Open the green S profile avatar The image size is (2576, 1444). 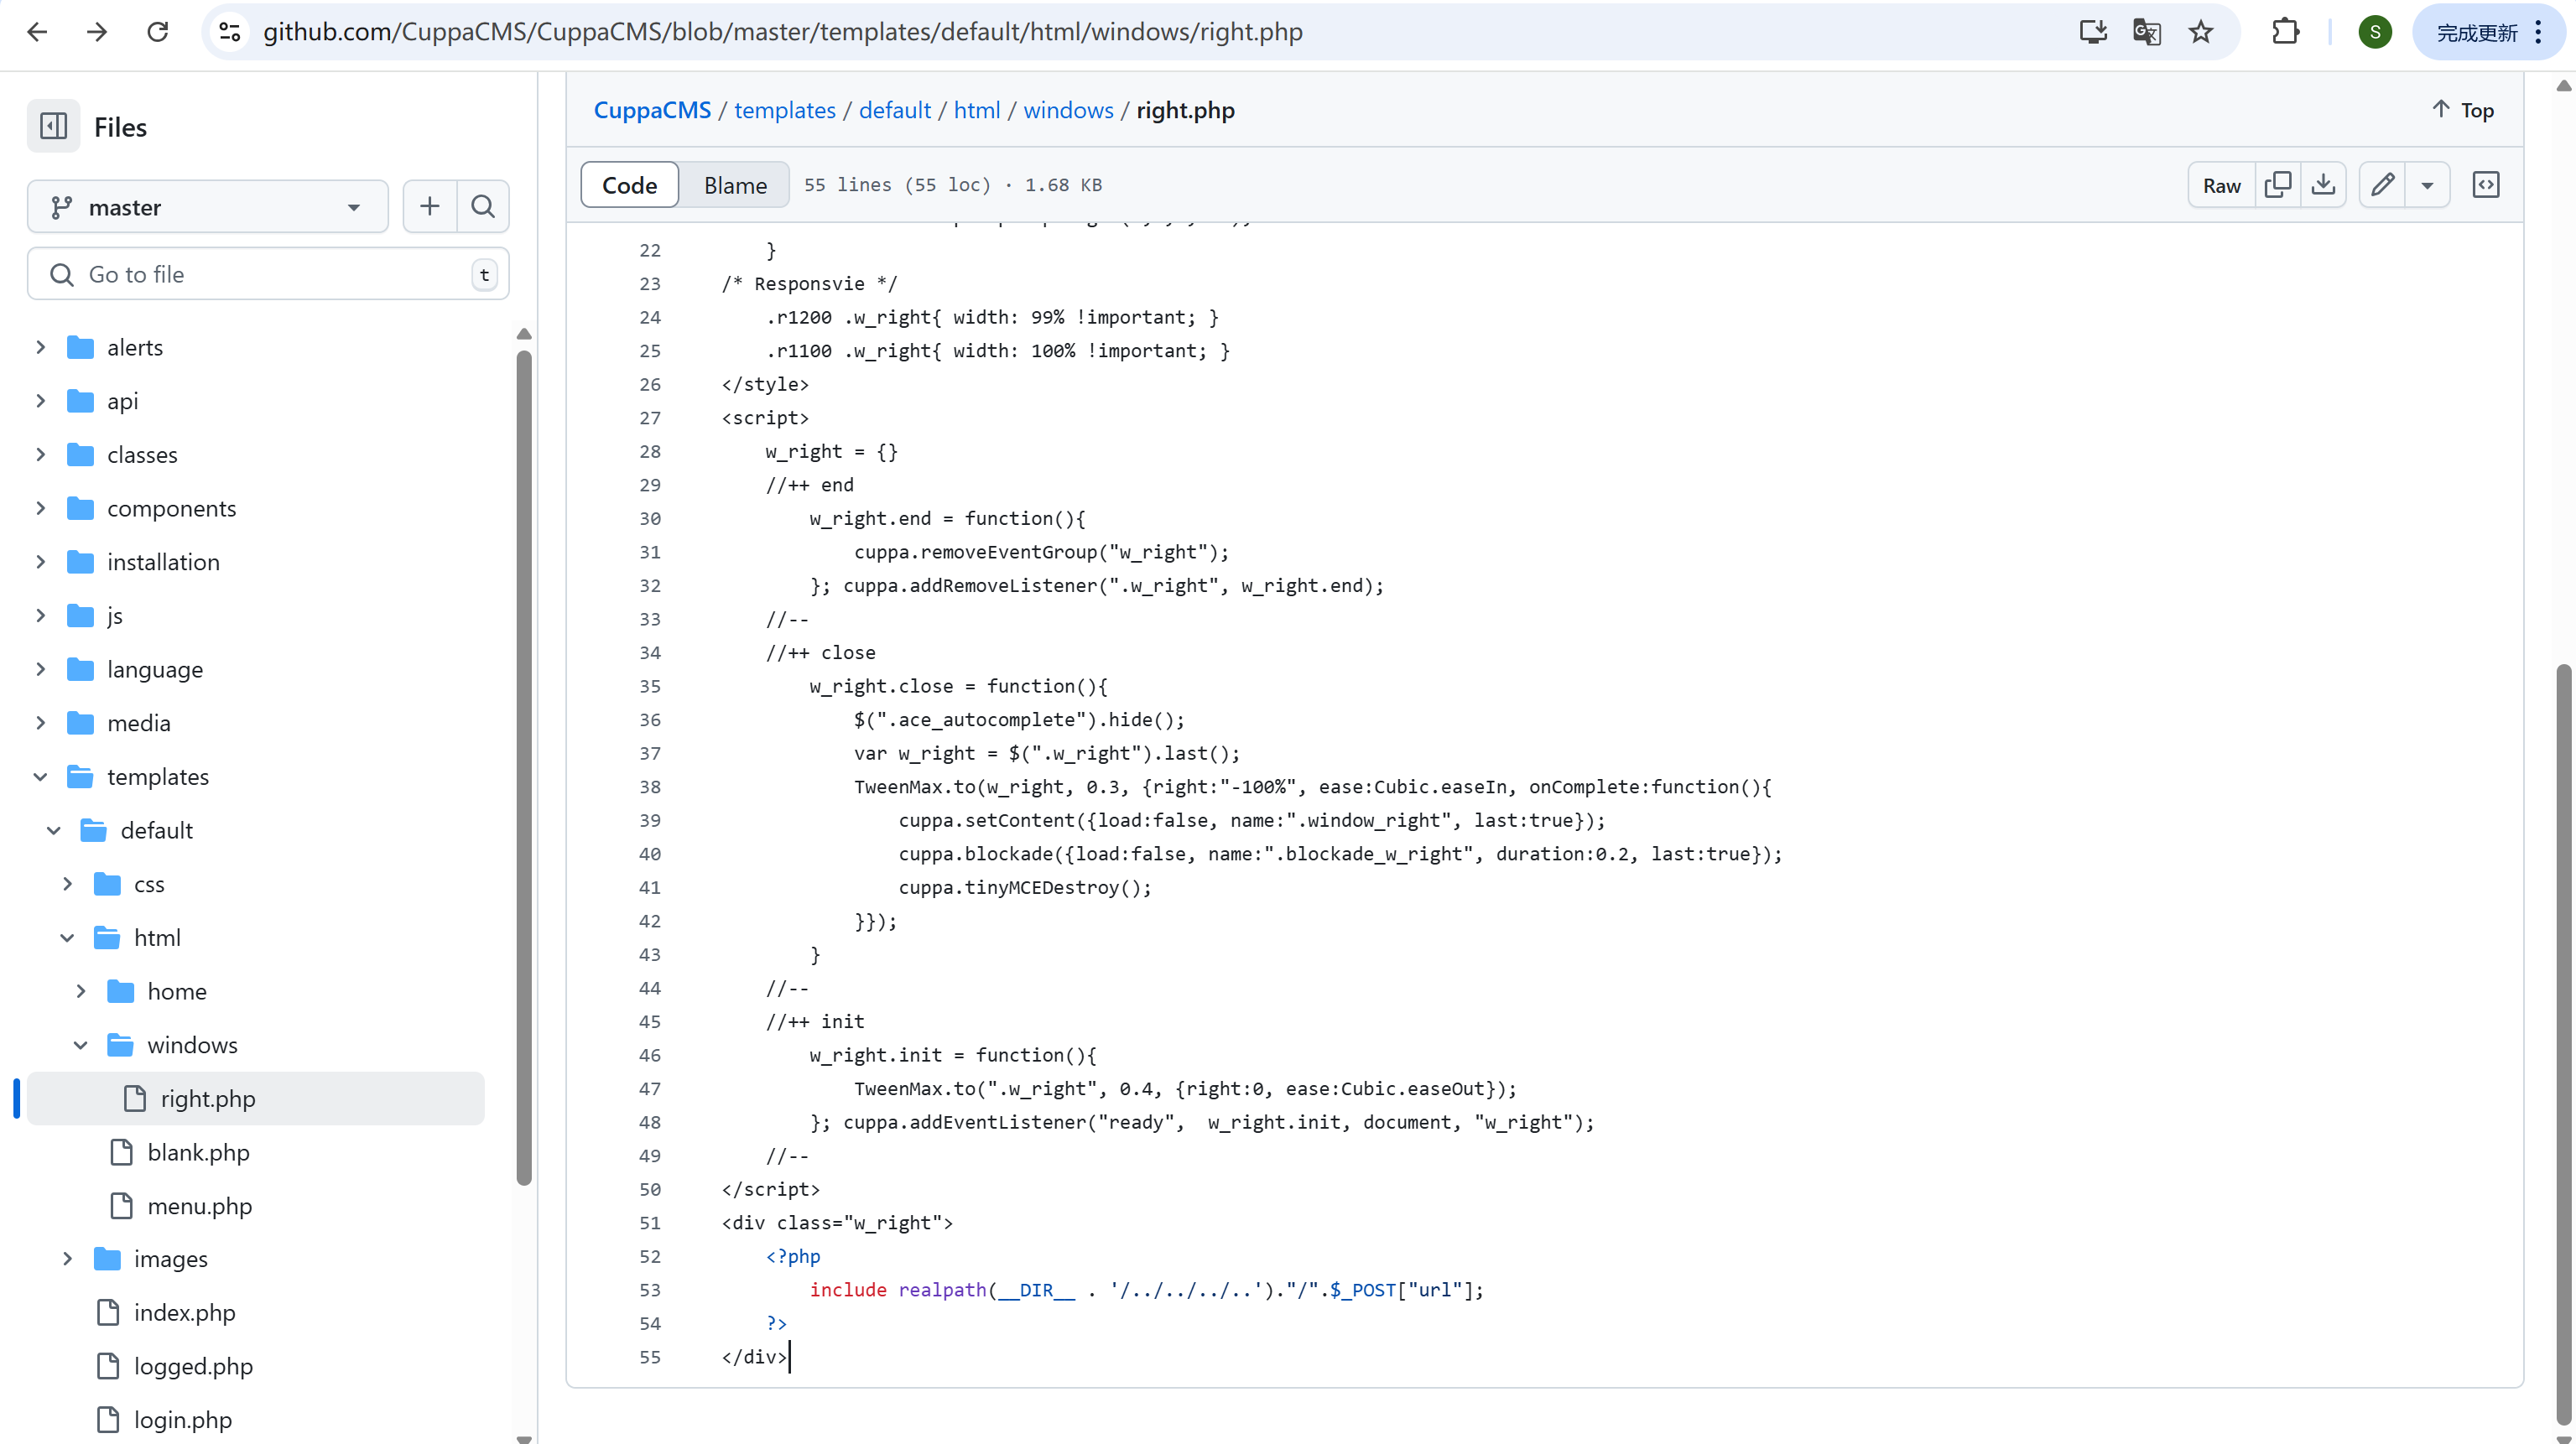[x=2375, y=32]
